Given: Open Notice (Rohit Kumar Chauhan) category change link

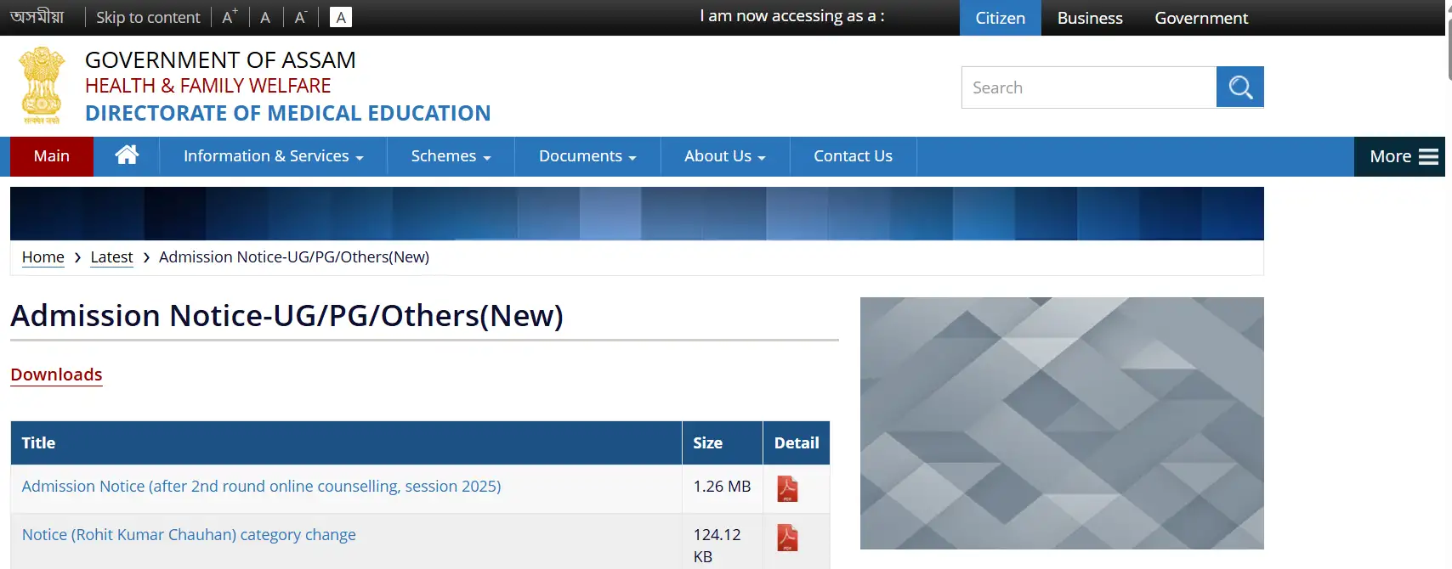Looking at the screenshot, I should pos(189,535).
